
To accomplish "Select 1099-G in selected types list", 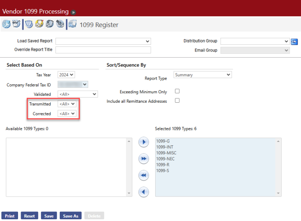I will tap(215, 141).
